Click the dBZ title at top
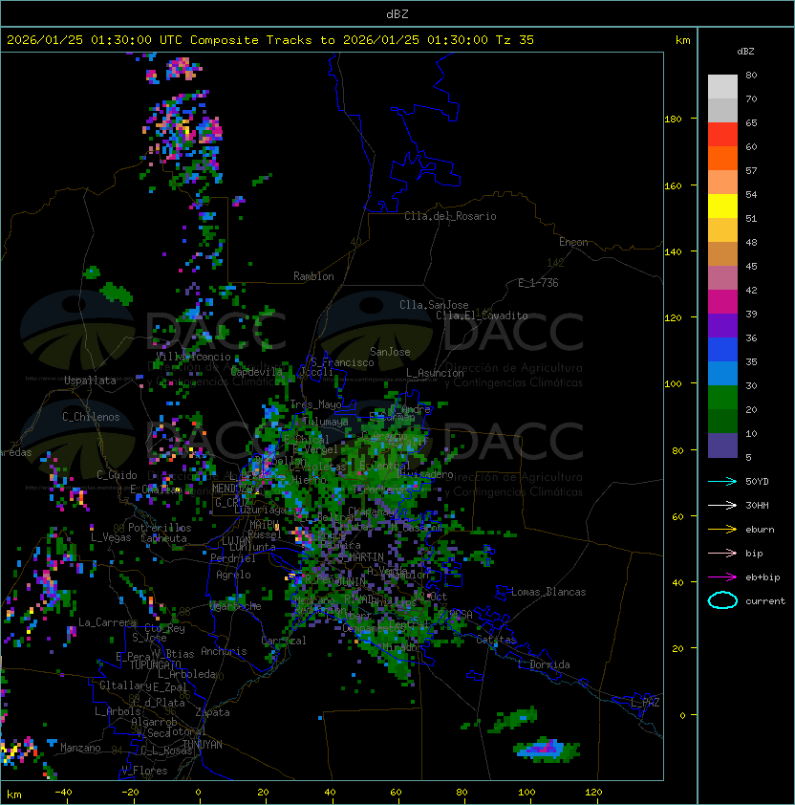Image resolution: width=795 pixels, height=805 pixels. pyautogui.click(x=397, y=14)
